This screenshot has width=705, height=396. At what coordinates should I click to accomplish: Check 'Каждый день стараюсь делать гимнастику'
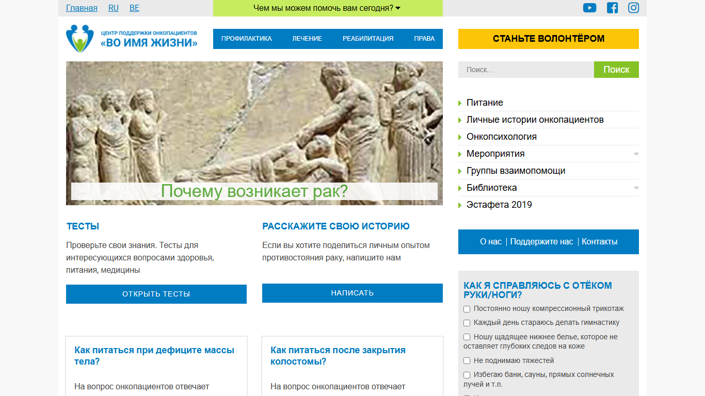[467, 323]
